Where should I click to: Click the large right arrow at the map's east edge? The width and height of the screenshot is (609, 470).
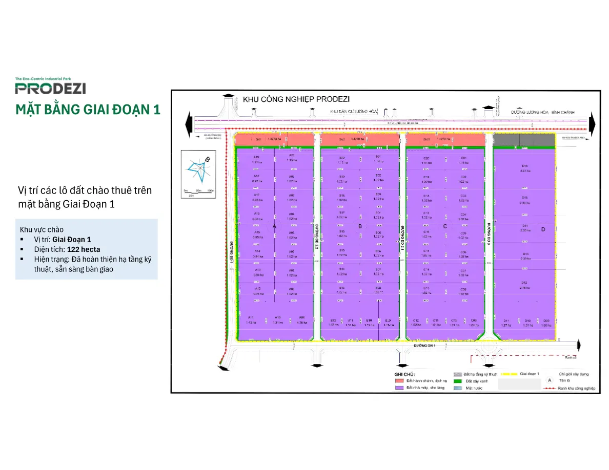tap(592, 124)
